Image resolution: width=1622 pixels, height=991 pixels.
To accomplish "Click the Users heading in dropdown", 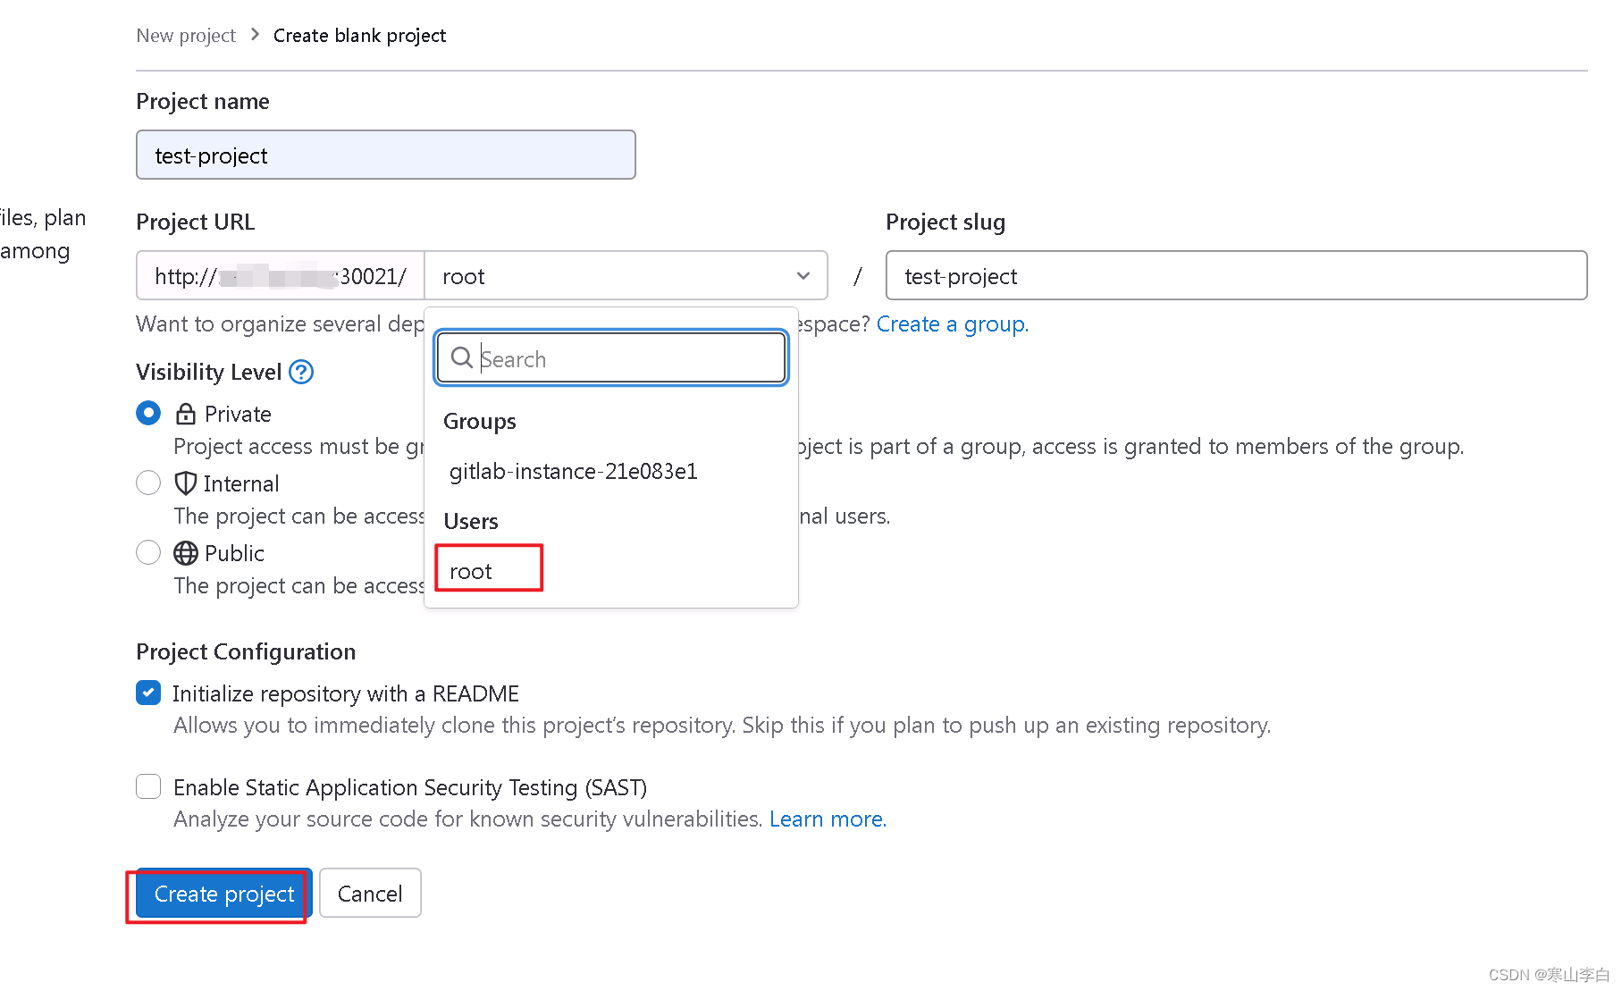I will pos(471,521).
